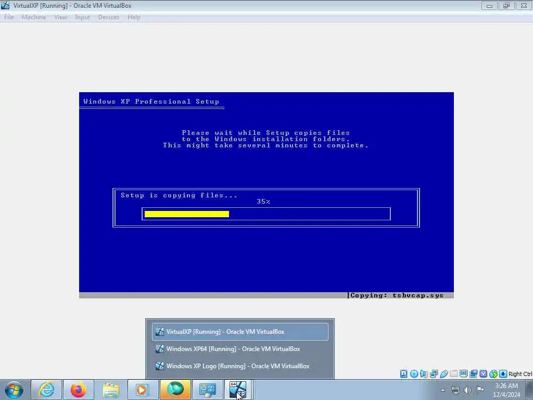Switch to Windows XP64 [Running] window entry

(240, 349)
